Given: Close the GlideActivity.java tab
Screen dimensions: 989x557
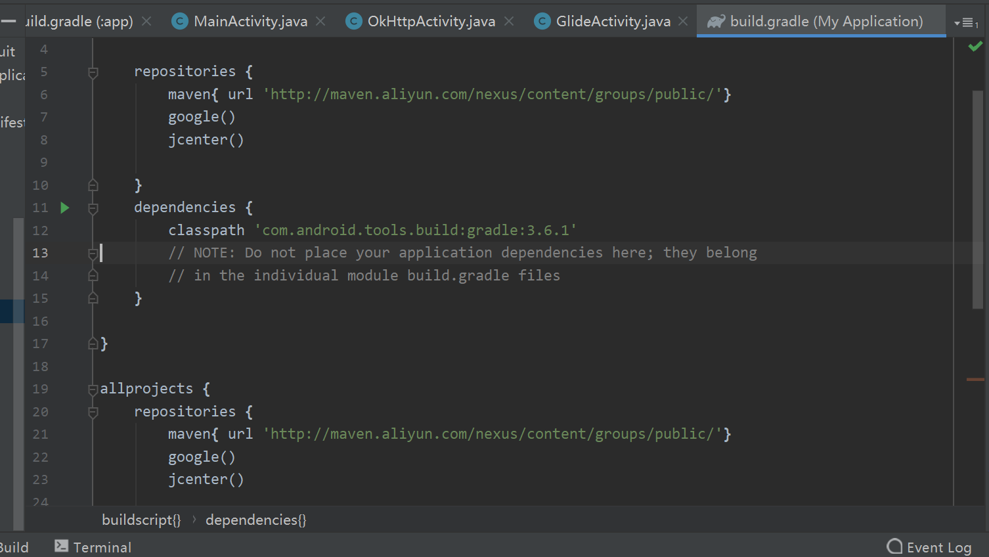Looking at the screenshot, I should click(x=683, y=20).
